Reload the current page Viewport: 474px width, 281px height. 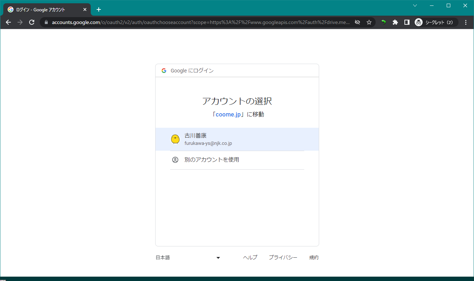click(x=32, y=22)
